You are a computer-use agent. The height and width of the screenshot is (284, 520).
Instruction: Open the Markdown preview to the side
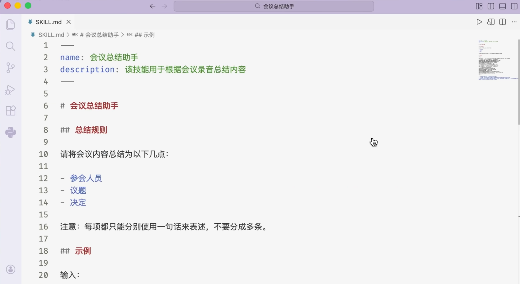(x=491, y=22)
